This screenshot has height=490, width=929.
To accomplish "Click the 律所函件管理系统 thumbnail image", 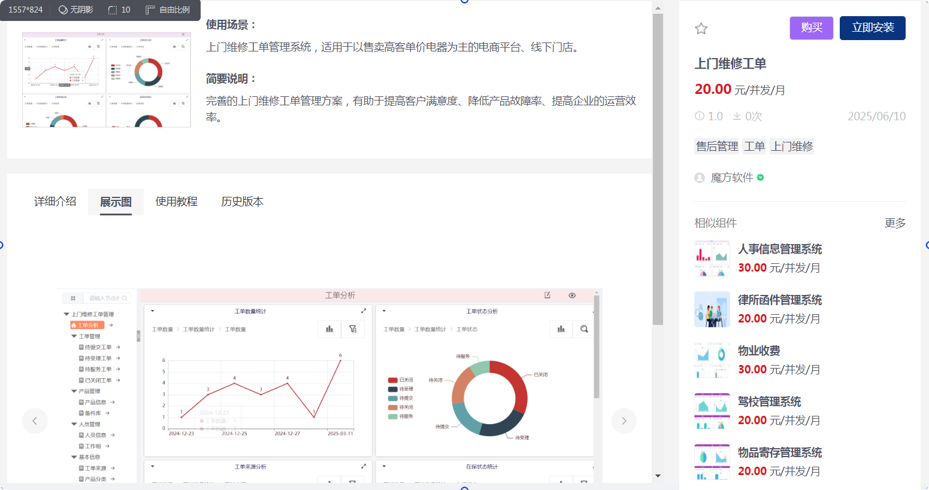I will 712,309.
